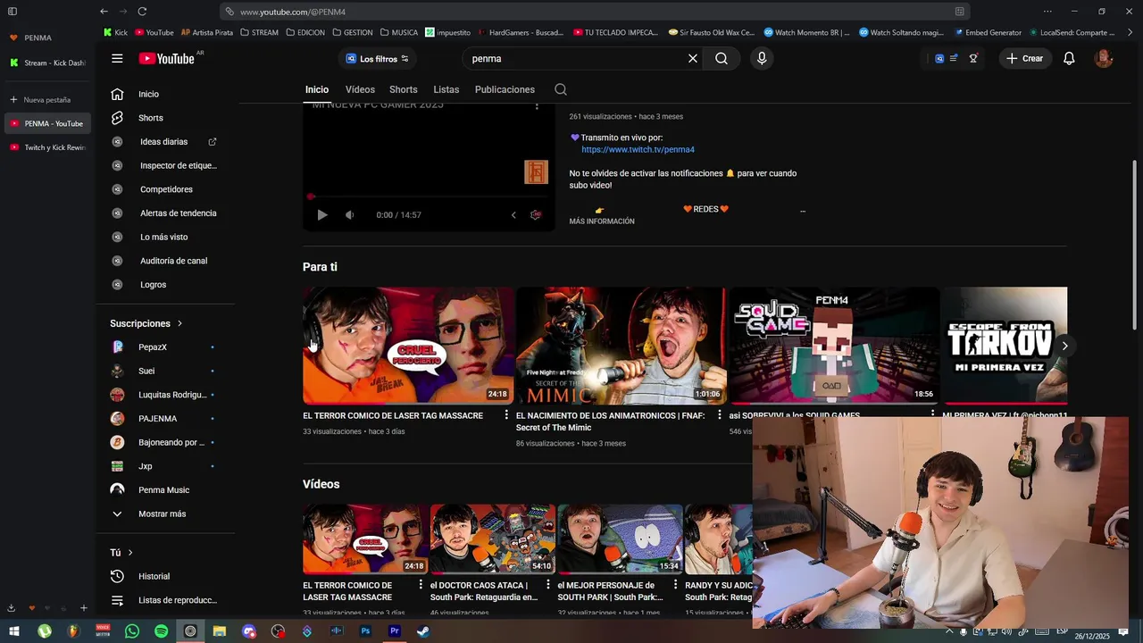Reload the page in browser toolbar
This screenshot has height=643, width=1143.
tap(142, 12)
